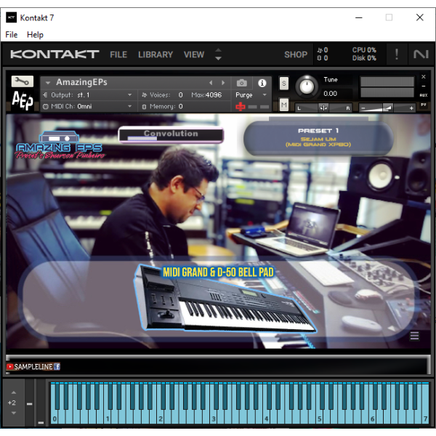Image resolution: width=436 pixels, height=436 pixels.
Task: Expand the AmazingEPs instrument name dropdown
Action: coord(48,83)
